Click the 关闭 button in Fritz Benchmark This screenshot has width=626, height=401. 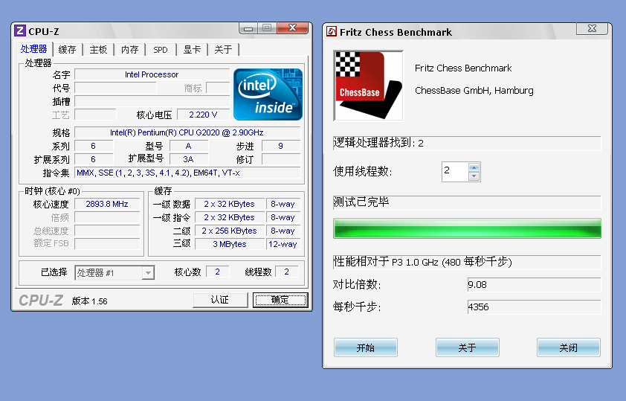tap(569, 347)
